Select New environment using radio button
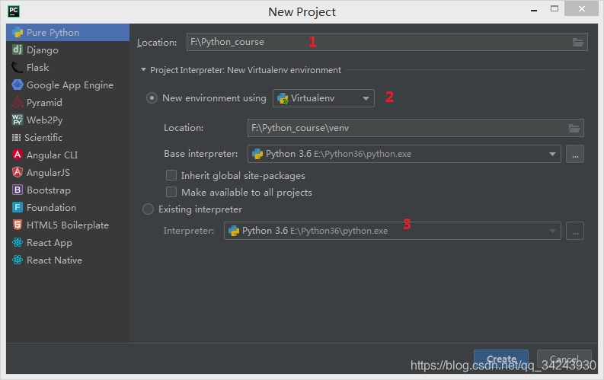 click(152, 98)
